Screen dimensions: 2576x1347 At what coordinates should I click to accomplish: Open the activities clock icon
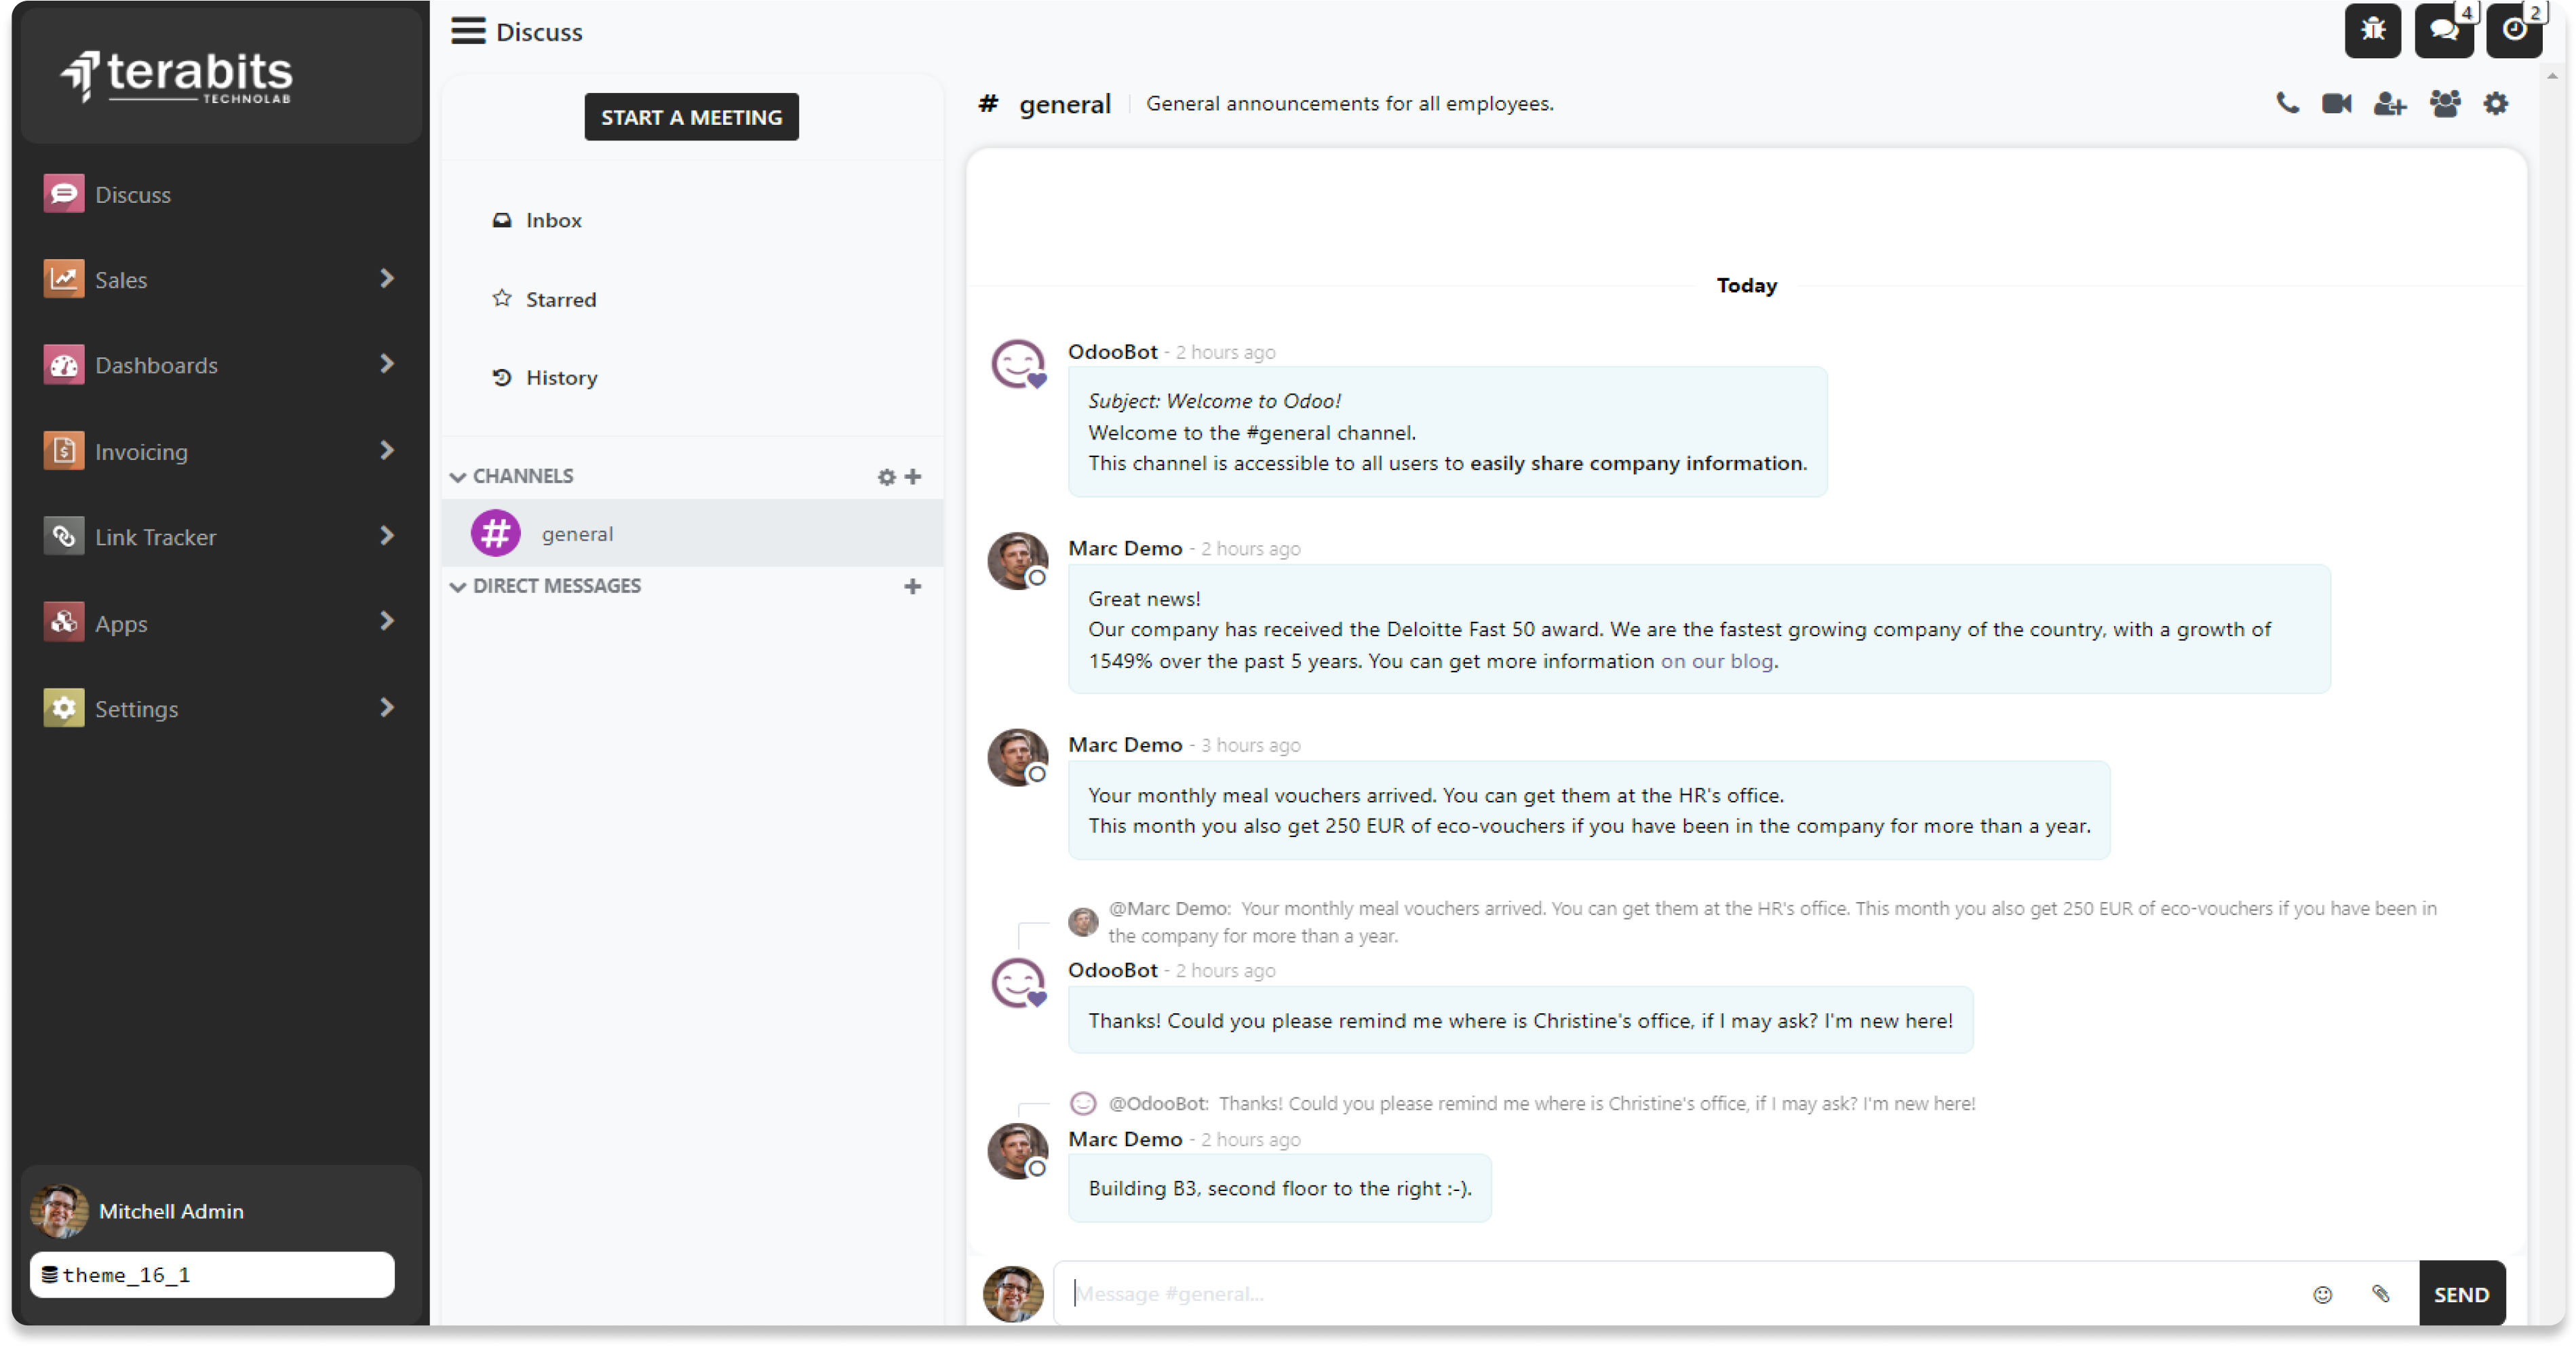(2514, 30)
